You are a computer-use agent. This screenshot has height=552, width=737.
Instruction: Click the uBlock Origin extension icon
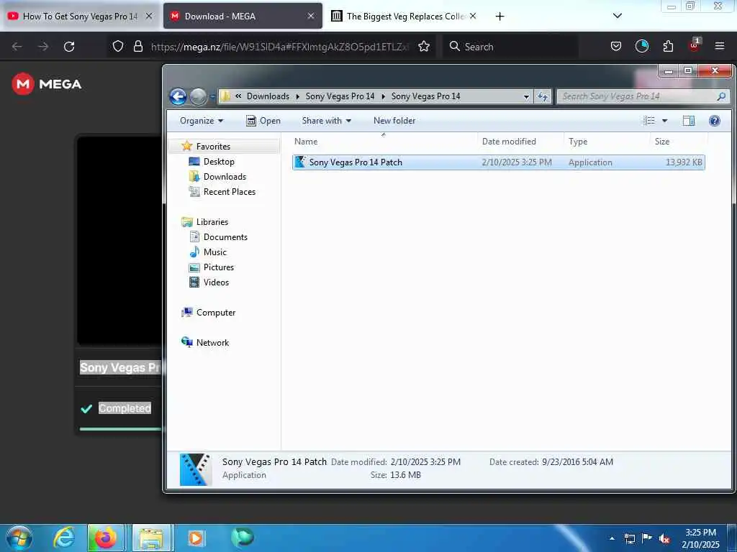(x=695, y=45)
